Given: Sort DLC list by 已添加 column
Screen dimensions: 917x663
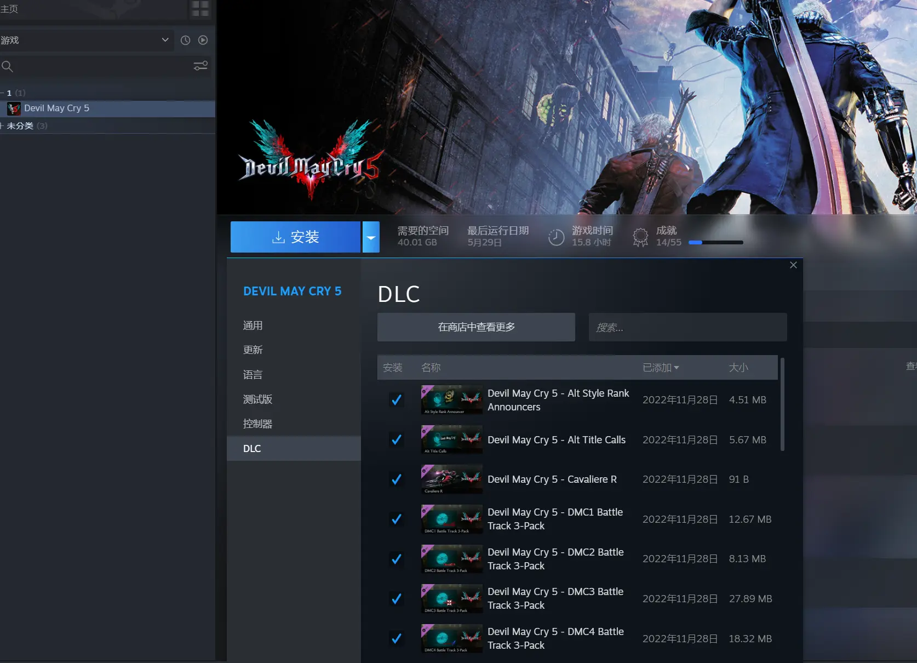Looking at the screenshot, I should [661, 368].
